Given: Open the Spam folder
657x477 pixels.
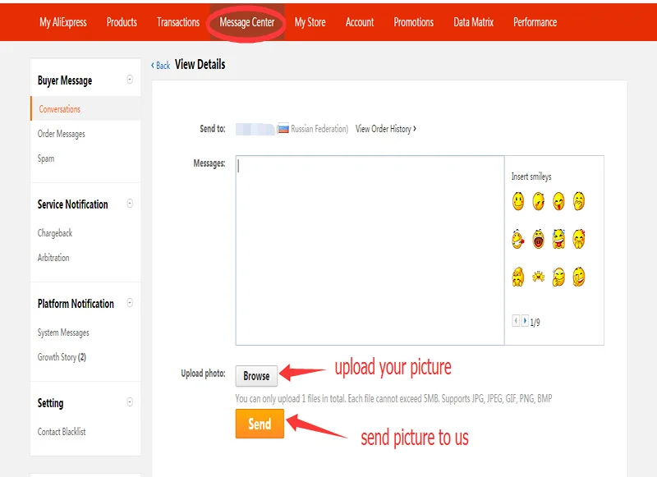Looking at the screenshot, I should pyautogui.click(x=46, y=158).
